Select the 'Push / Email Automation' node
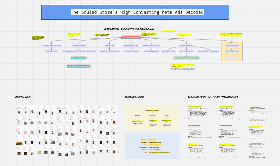Viewport: 280px width, 166px height. 187,52
